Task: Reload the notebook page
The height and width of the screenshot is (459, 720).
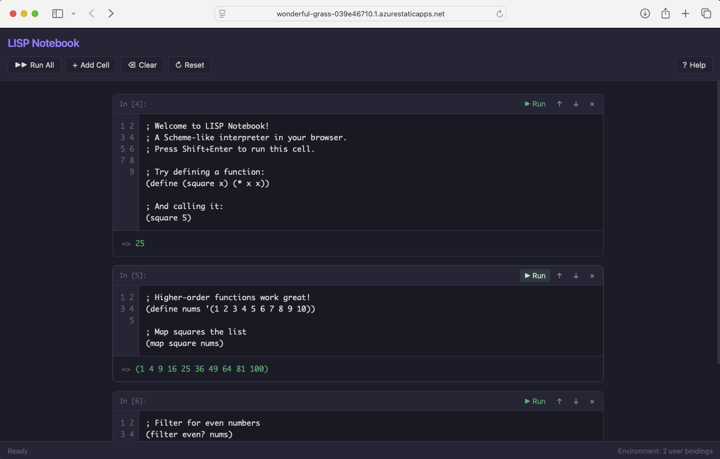Action: click(499, 14)
